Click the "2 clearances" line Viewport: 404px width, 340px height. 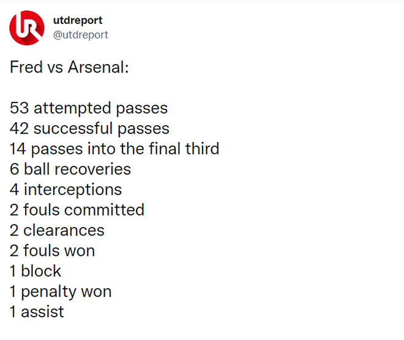pos(57,230)
